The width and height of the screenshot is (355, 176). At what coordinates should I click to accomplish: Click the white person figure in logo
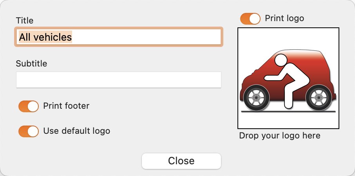coord(287,81)
